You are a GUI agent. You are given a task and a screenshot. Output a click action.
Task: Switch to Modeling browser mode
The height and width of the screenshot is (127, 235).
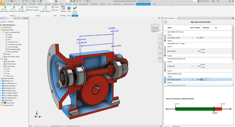click(11, 22)
